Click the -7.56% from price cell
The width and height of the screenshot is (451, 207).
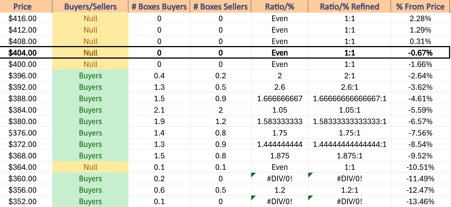[420, 133]
